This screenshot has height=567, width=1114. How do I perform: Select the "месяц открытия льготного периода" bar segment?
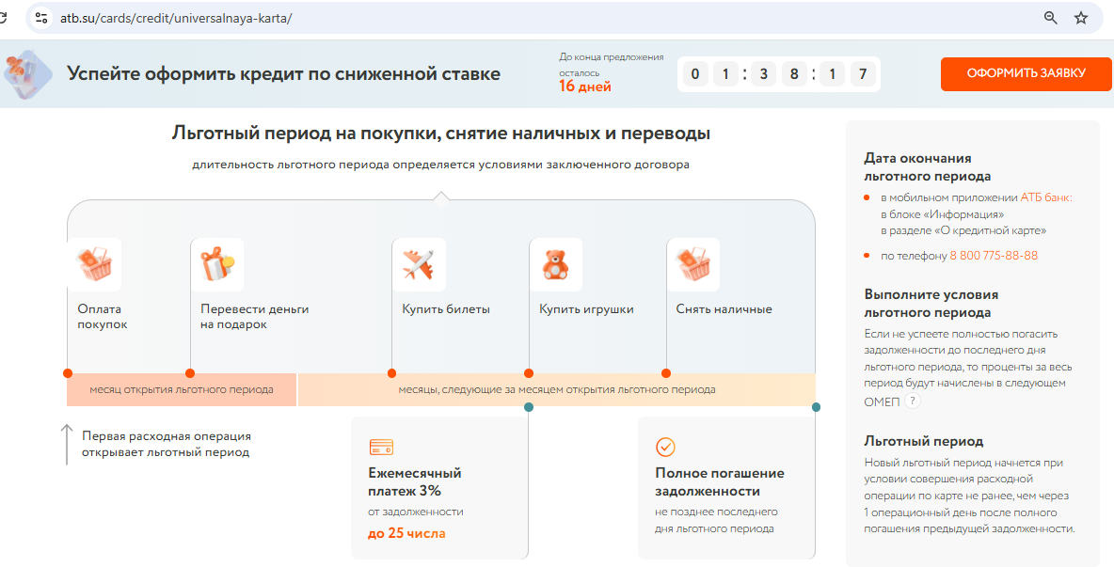(x=182, y=389)
